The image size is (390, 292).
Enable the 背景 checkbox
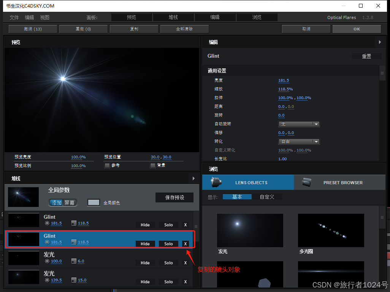pos(153,165)
